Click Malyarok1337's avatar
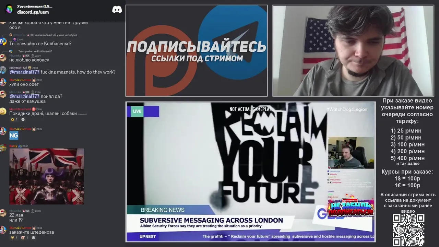 click(3, 70)
